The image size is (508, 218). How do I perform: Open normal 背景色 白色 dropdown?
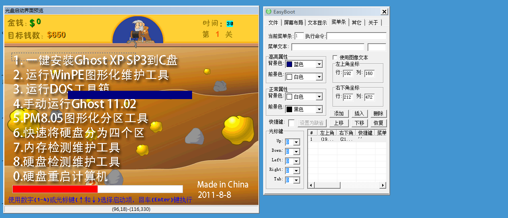point(319,97)
